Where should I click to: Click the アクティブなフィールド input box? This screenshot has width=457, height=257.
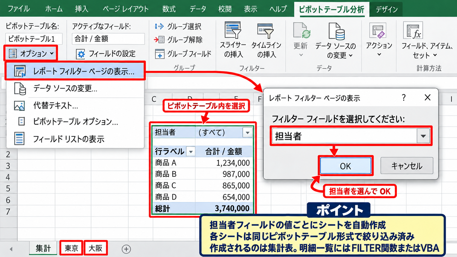click(x=108, y=39)
